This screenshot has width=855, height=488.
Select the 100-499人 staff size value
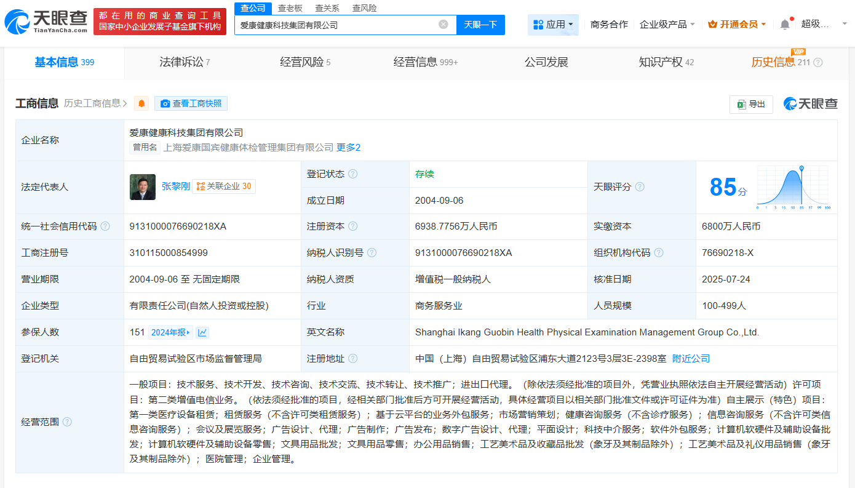(724, 306)
